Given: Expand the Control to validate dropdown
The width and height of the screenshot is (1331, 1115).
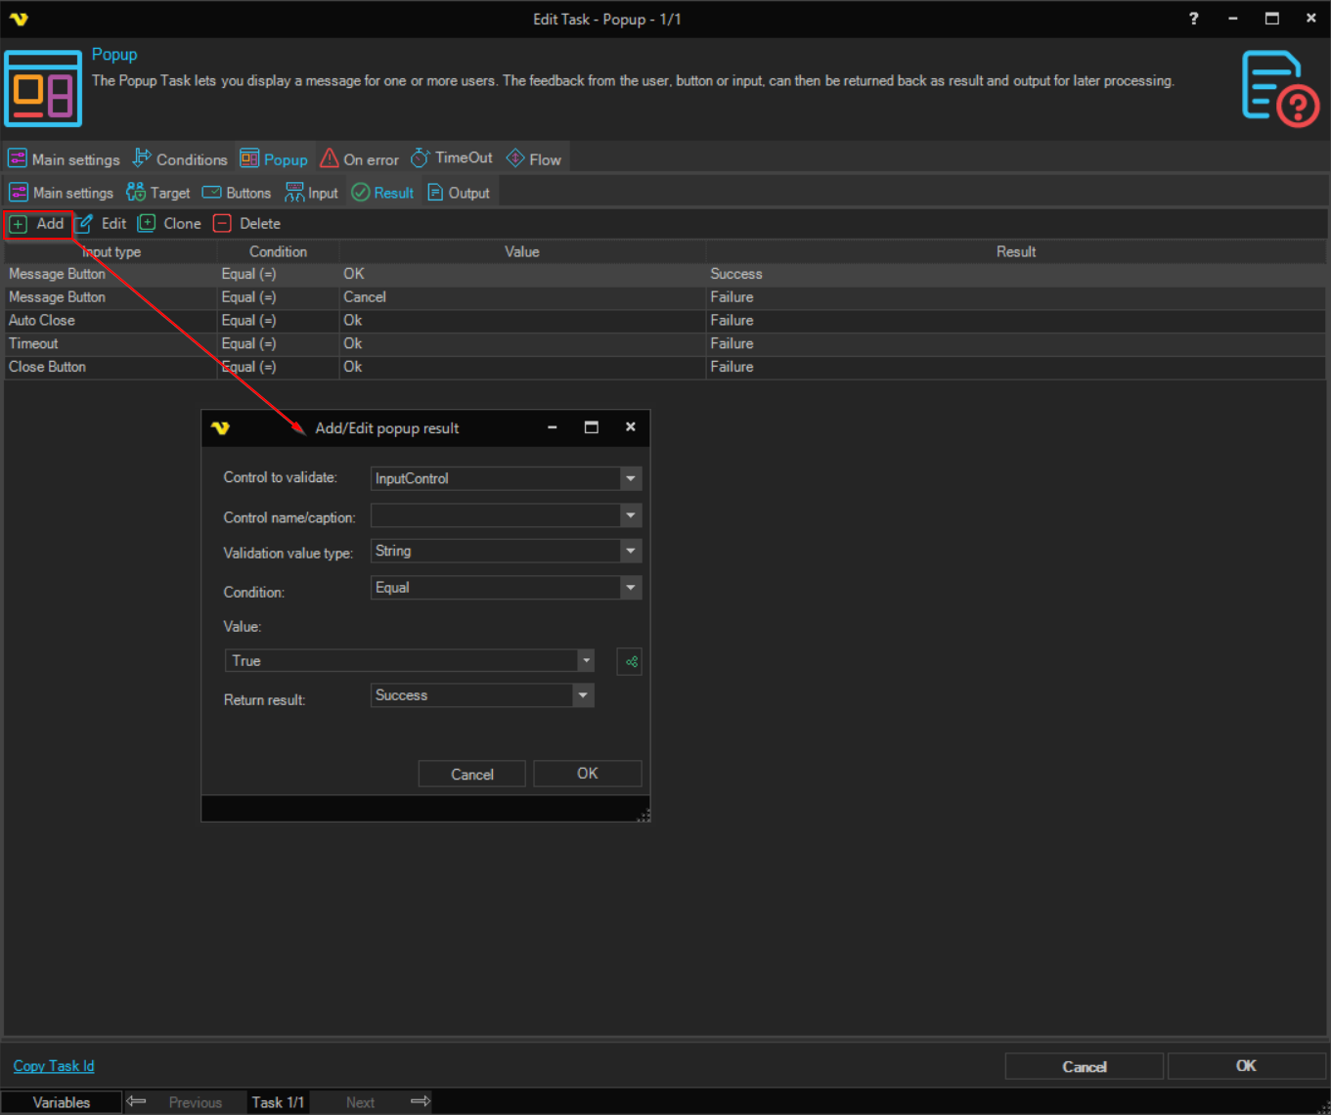Looking at the screenshot, I should [x=631, y=479].
